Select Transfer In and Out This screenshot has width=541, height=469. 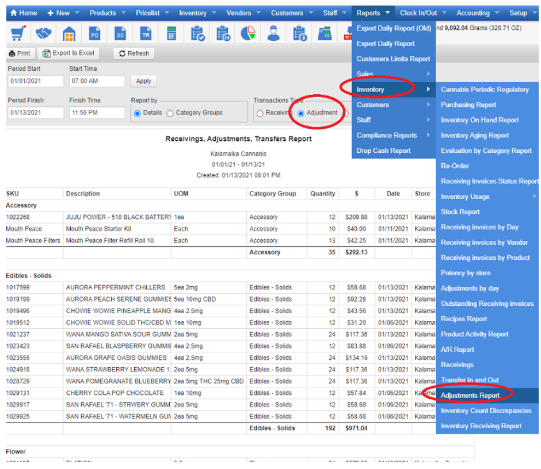[x=487, y=380]
